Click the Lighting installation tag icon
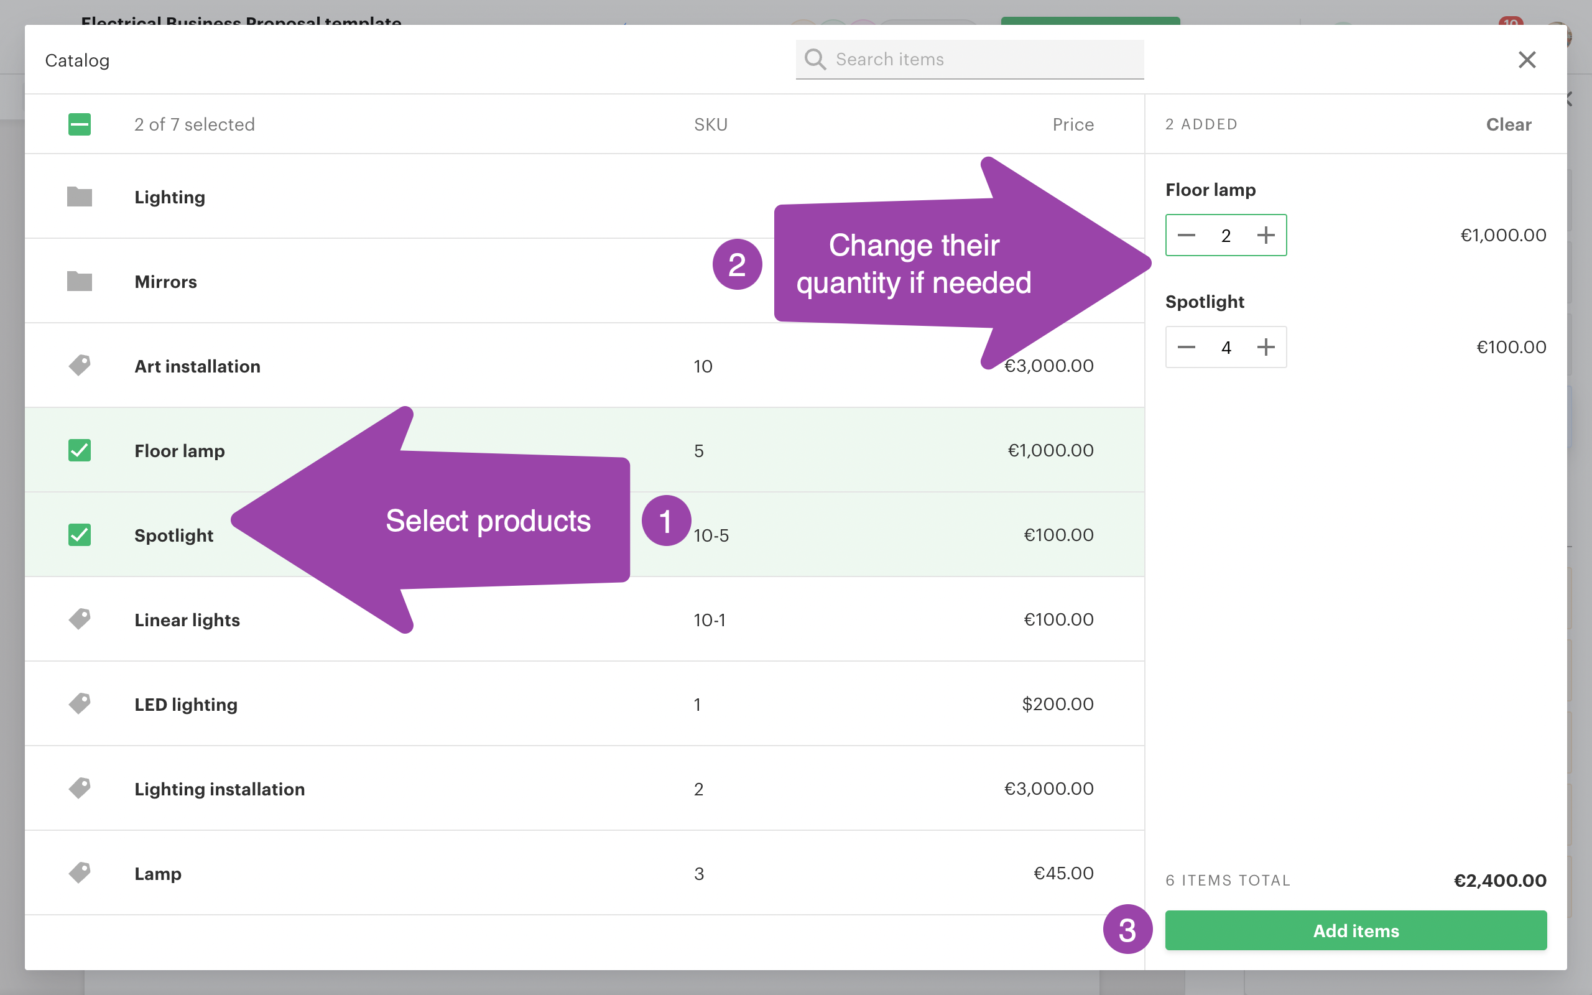Image resolution: width=1592 pixels, height=995 pixels. pyautogui.click(x=80, y=788)
